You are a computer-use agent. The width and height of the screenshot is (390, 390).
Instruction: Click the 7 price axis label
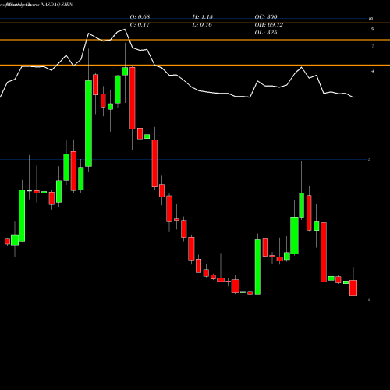point(373,46)
